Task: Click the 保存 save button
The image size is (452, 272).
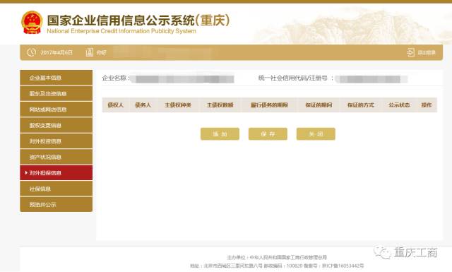Action: (268, 134)
